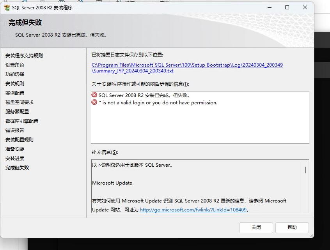Select 完成但失败 step in sidebar

17,168
